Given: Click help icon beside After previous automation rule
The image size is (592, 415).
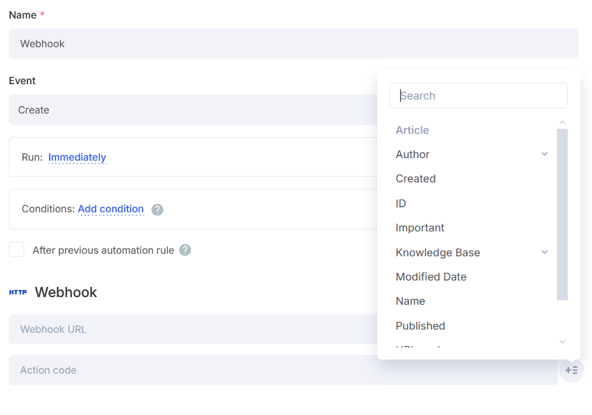Looking at the screenshot, I should point(185,250).
